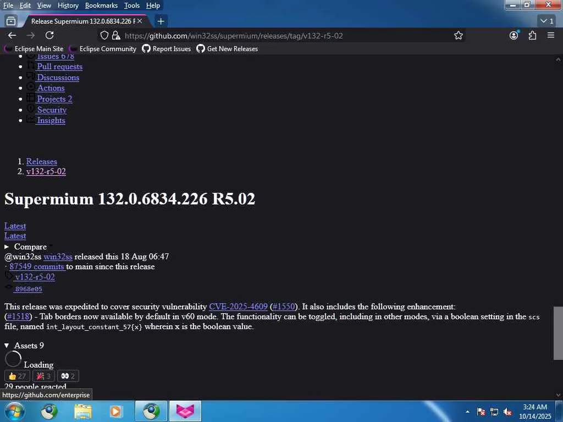Screen dimensions: 563x422
Task: Click the scrollbar up arrow
Action: coord(558,59)
